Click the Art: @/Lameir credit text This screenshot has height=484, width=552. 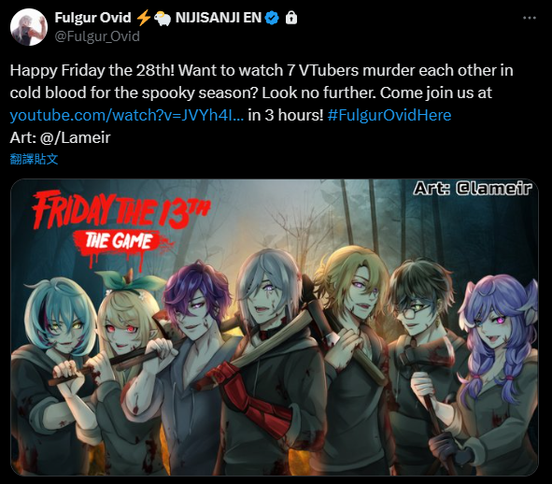coord(60,137)
